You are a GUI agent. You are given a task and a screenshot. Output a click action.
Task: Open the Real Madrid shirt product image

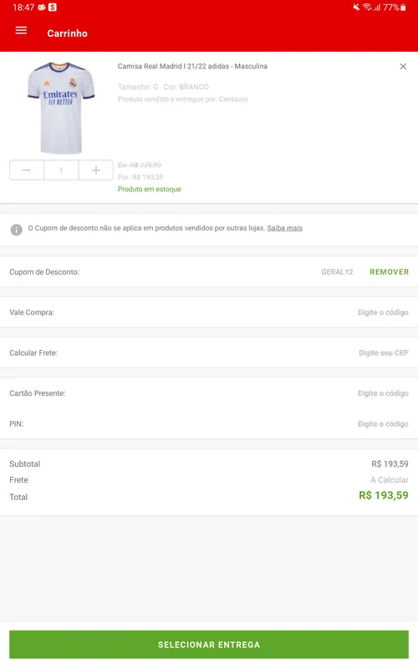[61, 108]
